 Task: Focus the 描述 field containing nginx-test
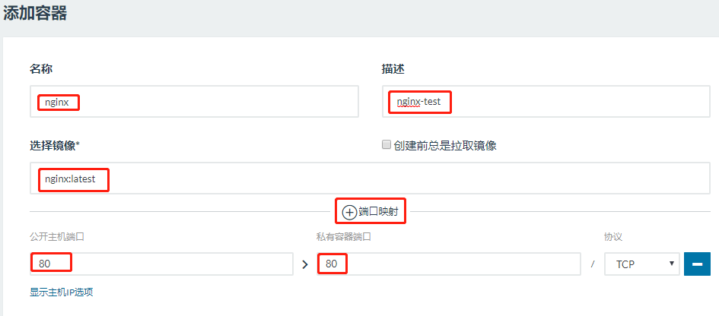click(x=546, y=101)
